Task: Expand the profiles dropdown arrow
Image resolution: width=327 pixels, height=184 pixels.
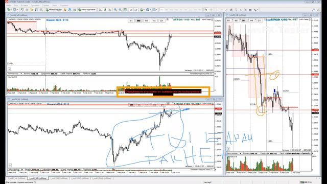Action: pyautogui.click(x=18, y=10)
